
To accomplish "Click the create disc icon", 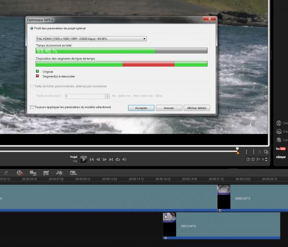I will 279,140.
